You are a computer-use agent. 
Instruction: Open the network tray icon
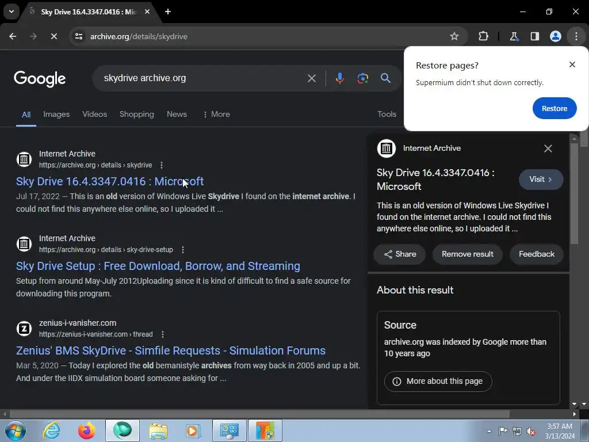pos(517,432)
